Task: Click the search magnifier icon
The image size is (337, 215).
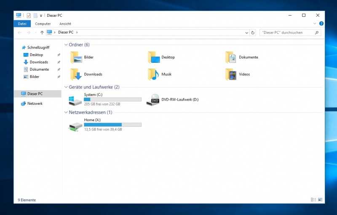Action: 317,33
